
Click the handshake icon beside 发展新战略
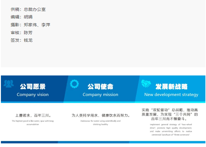coord(146,84)
